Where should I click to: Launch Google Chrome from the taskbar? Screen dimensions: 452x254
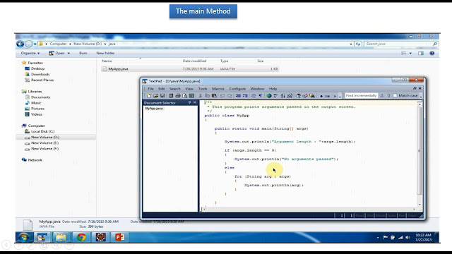click(x=81, y=237)
